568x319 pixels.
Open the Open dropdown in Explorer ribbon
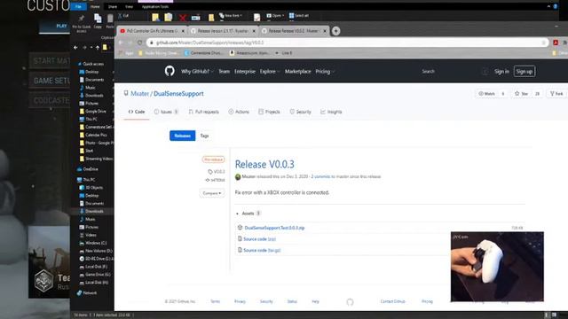tap(275, 16)
